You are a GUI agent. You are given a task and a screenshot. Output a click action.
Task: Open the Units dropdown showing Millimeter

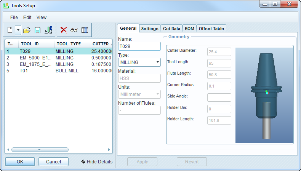point(139,94)
